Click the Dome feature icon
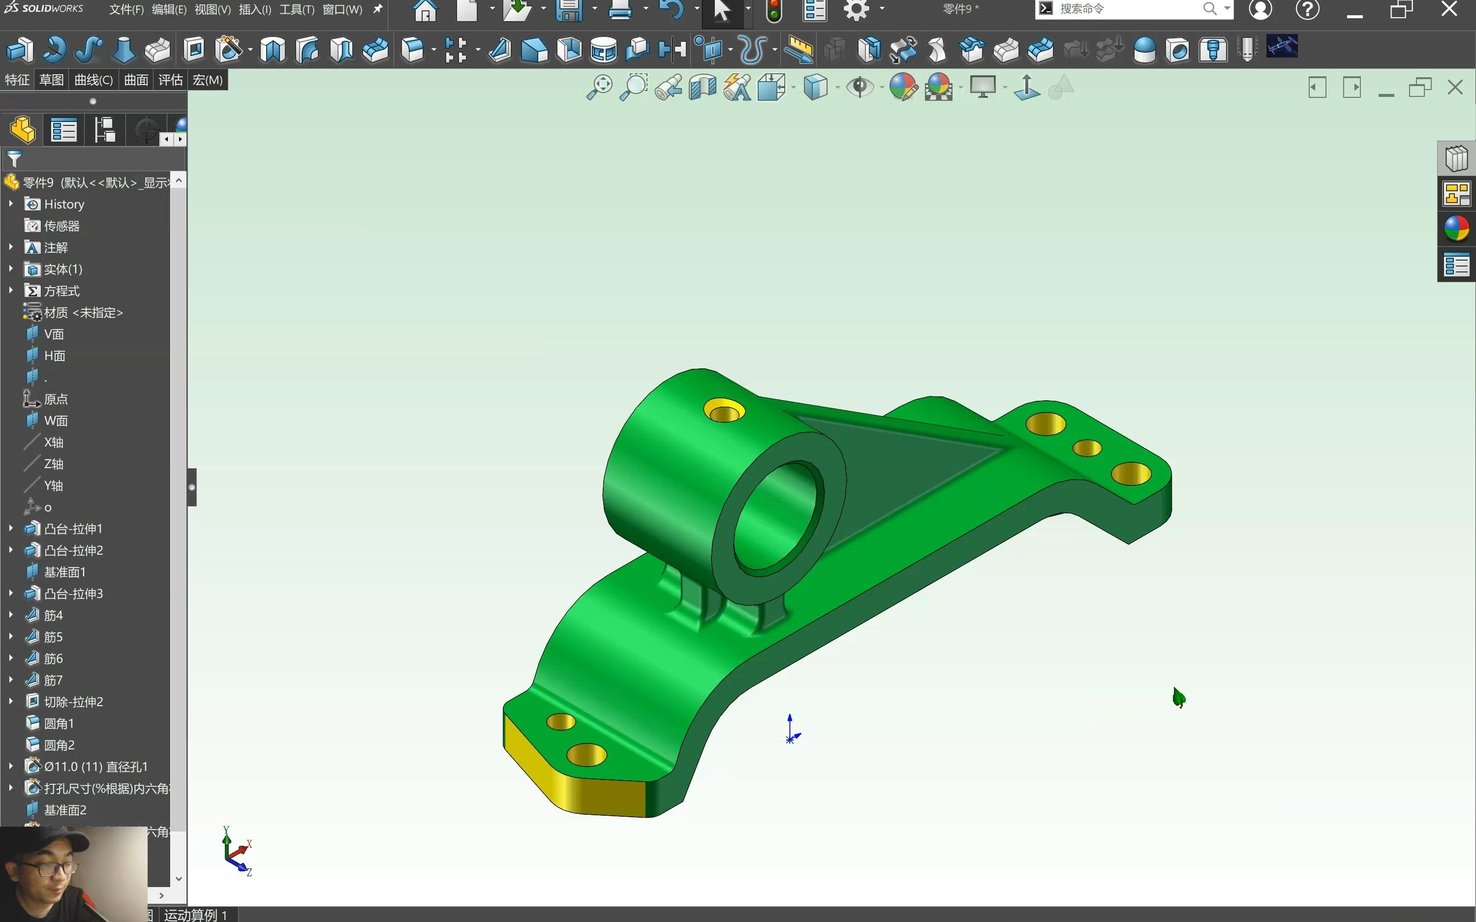 click(x=1144, y=50)
